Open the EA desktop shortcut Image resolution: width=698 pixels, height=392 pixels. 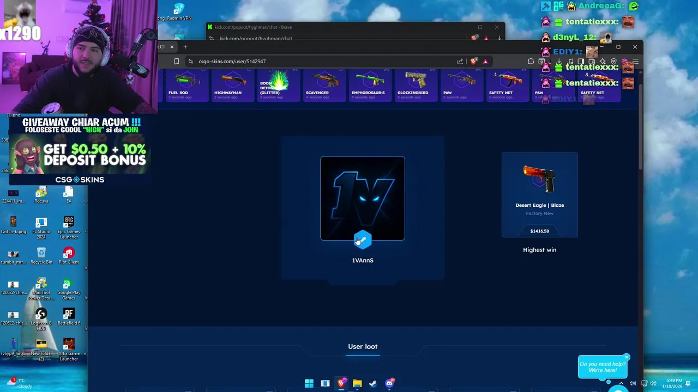coord(69,195)
